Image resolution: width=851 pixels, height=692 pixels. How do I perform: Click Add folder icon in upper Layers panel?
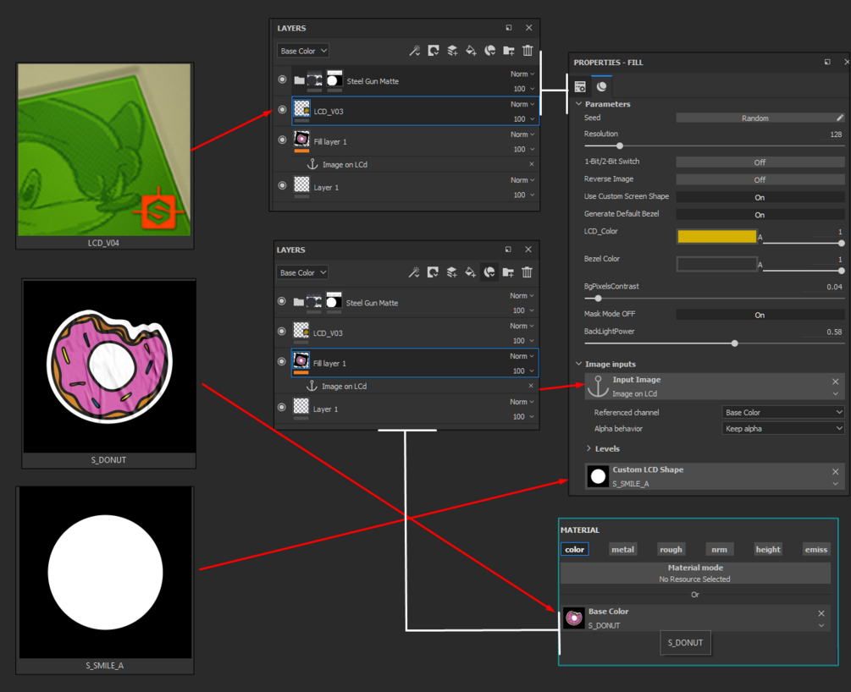coord(509,51)
